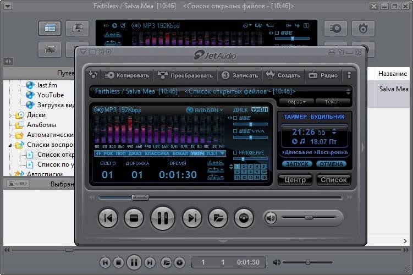413x275 pixels.
Task: Click the copy disc icon in background window
Action: coord(335,28)
